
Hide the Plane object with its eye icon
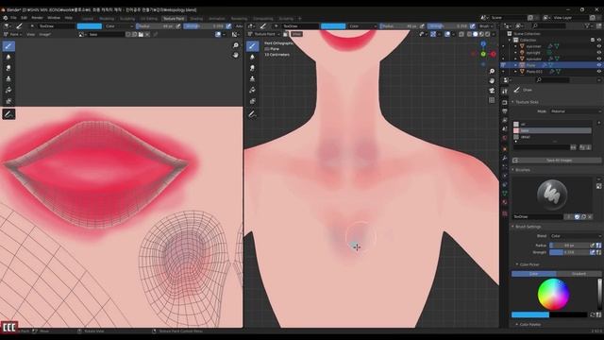(x=599, y=65)
